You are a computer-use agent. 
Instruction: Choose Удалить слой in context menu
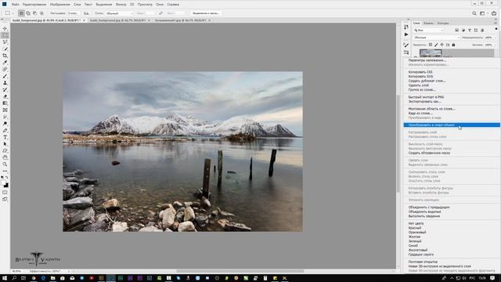click(419, 85)
